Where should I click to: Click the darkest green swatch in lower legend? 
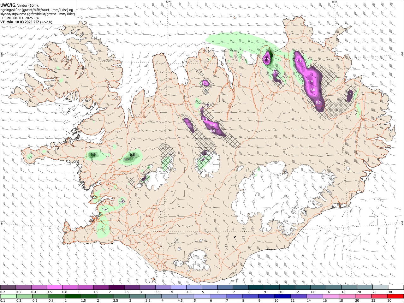click(73, 296)
